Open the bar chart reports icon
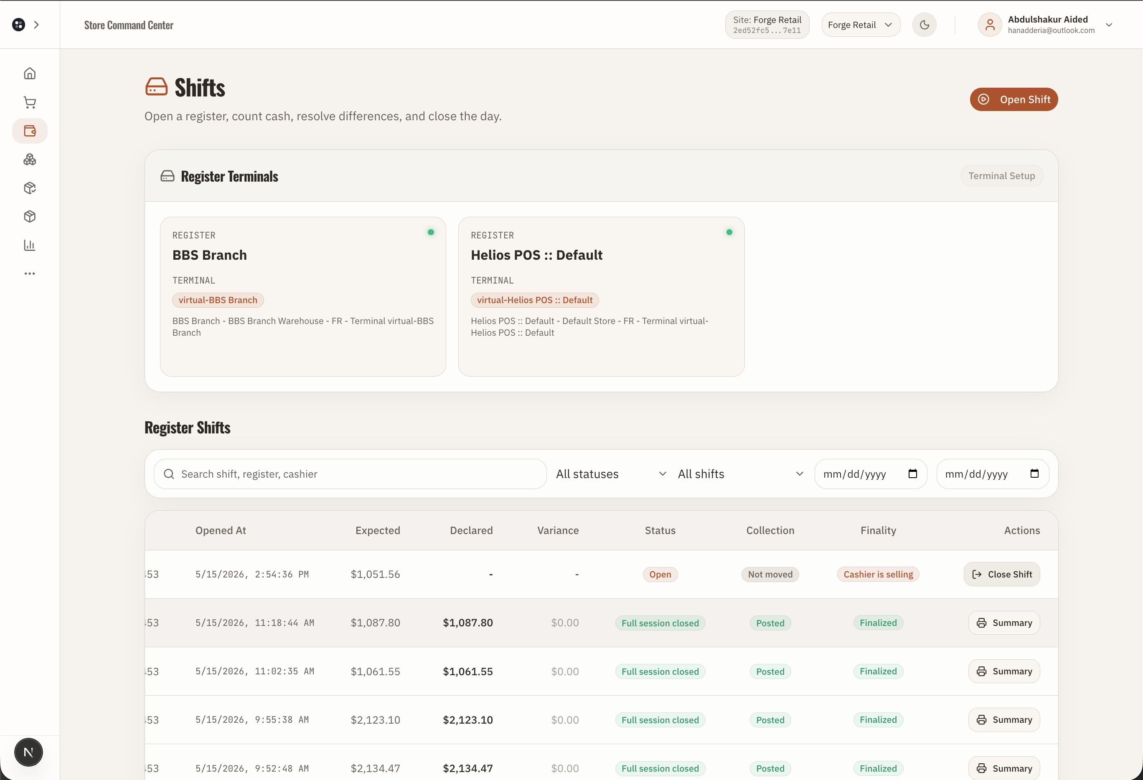Image resolution: width=1143 pixels, height=780 pixels. (x=30, y=245)
